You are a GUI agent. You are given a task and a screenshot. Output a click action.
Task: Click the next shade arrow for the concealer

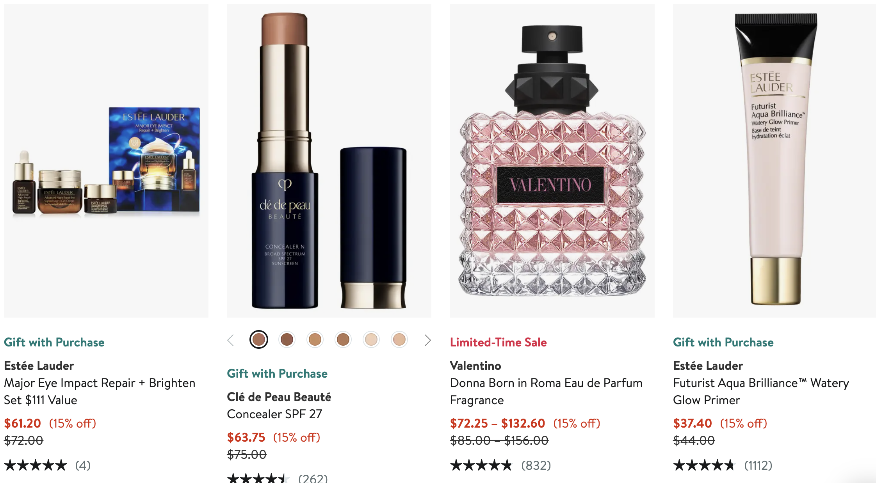tap(427, 340)
